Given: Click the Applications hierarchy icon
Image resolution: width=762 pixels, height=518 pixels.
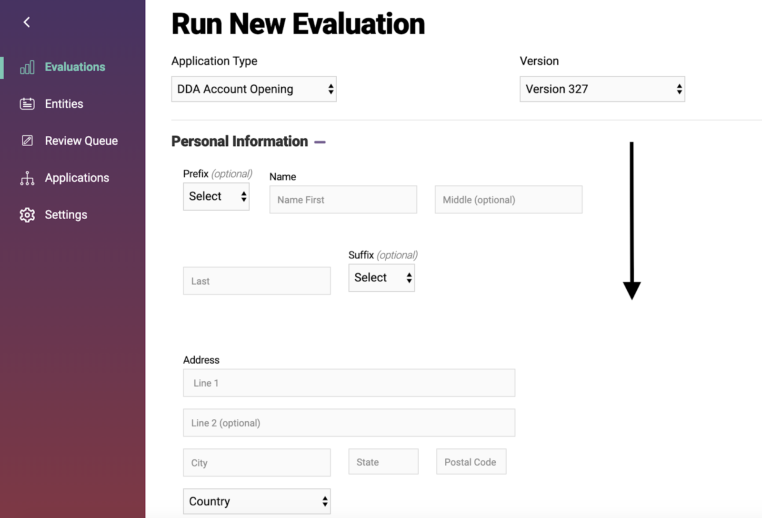Looking at the screenshot, I should [x=27, y=178].
